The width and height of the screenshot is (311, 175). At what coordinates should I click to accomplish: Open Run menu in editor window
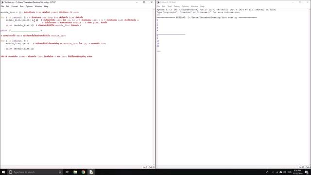point(21,6)
